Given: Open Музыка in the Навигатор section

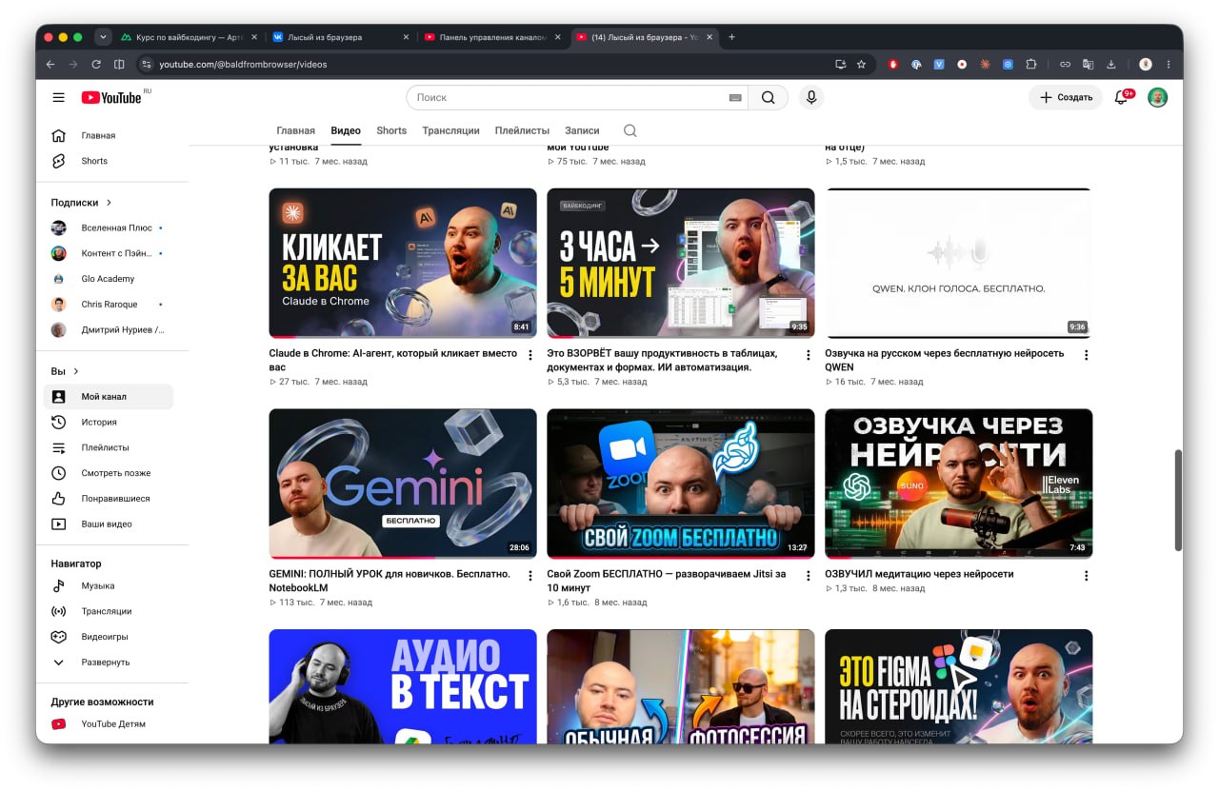Looking at the screenshot, I should pos(109,585).
